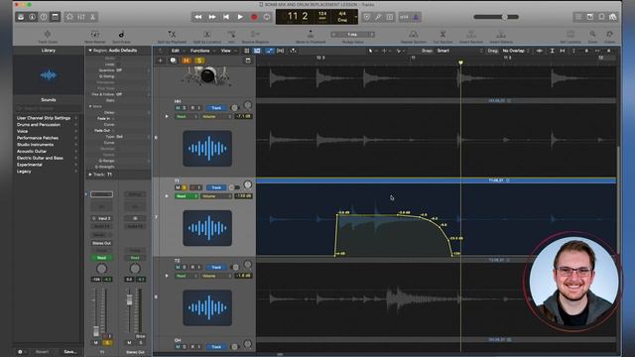This screenshot has height=357, width=635.
Task: Open the Editors scissors button
Action: point(92,17)
